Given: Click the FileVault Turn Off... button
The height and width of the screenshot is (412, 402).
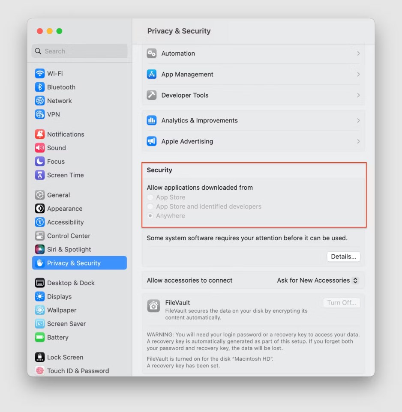Looking at the screenshot, I should click(342, 303).
